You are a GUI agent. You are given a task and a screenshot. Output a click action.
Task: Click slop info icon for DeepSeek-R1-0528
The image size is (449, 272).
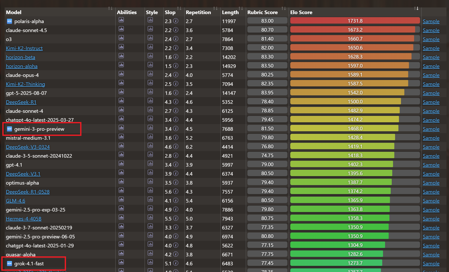click(x=176, y=192)
